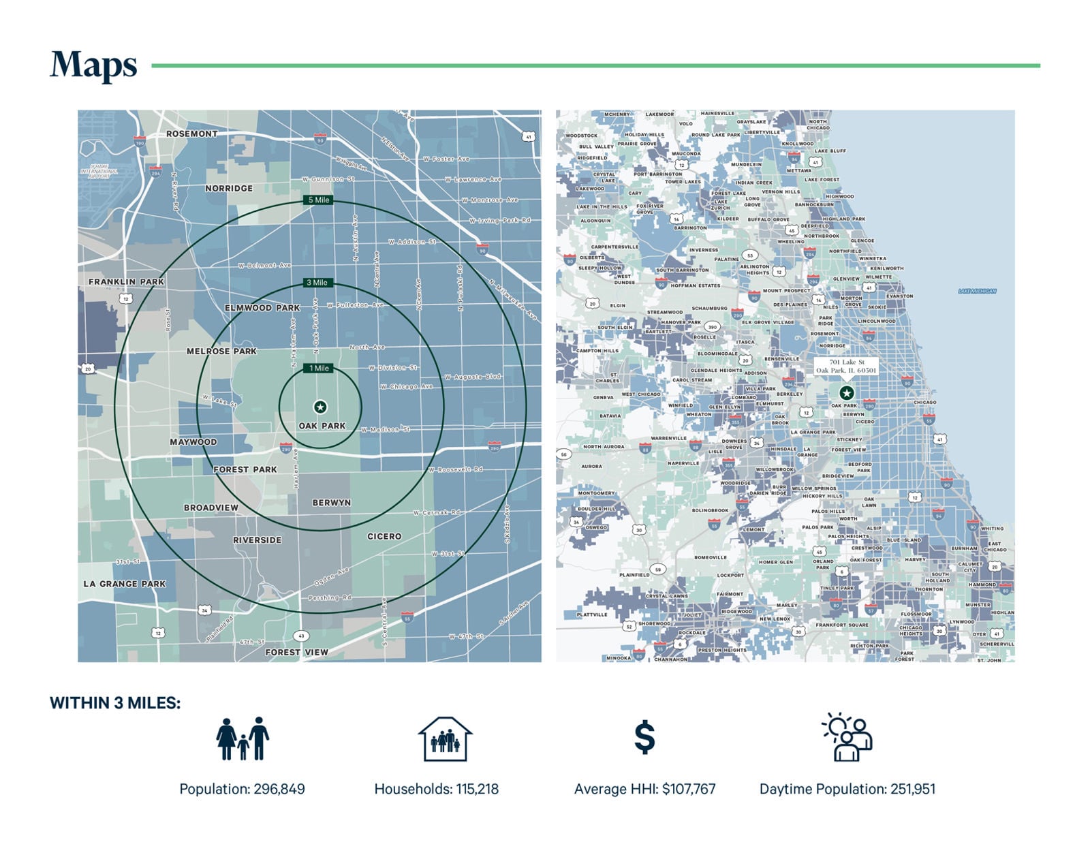Click the family population icon
Screen dimensions: 1090x842
(243, 738)
